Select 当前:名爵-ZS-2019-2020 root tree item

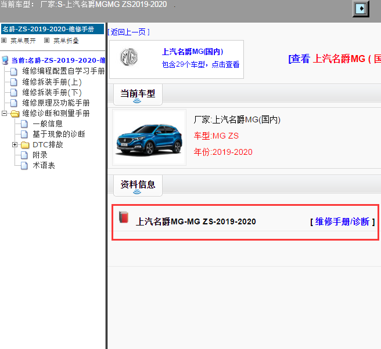(58, 60)
